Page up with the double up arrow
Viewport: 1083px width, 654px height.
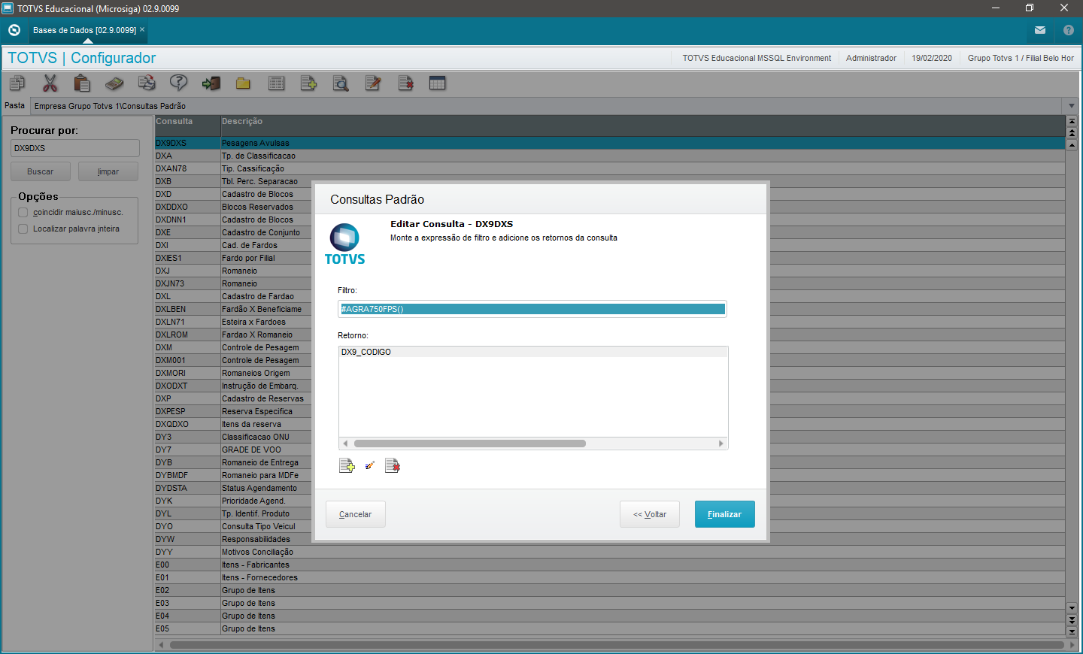[1072, 133]
